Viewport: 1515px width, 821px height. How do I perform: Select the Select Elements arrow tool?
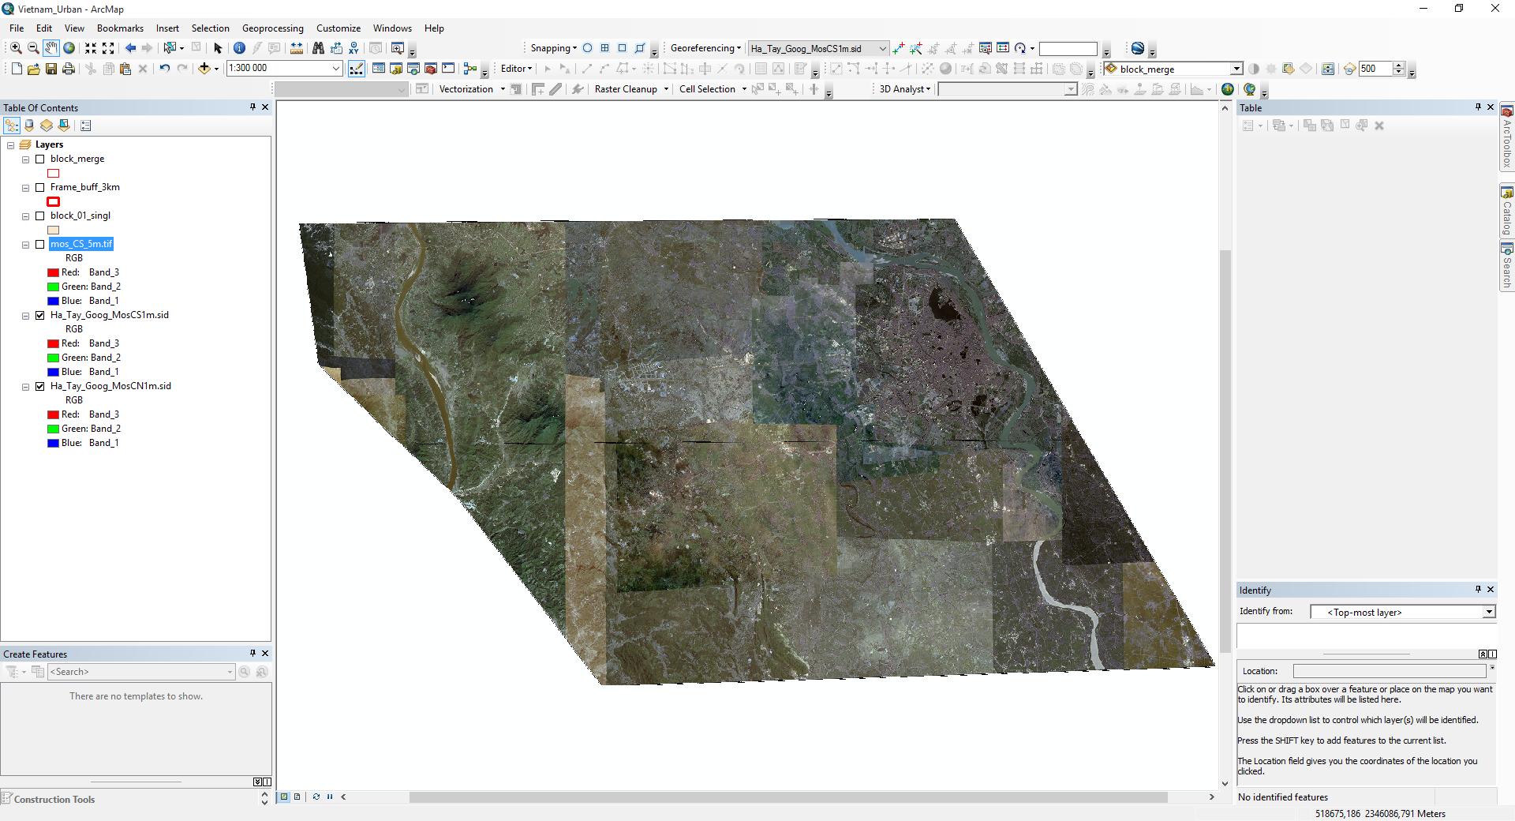pyautogui.click(x=219, y=48)
